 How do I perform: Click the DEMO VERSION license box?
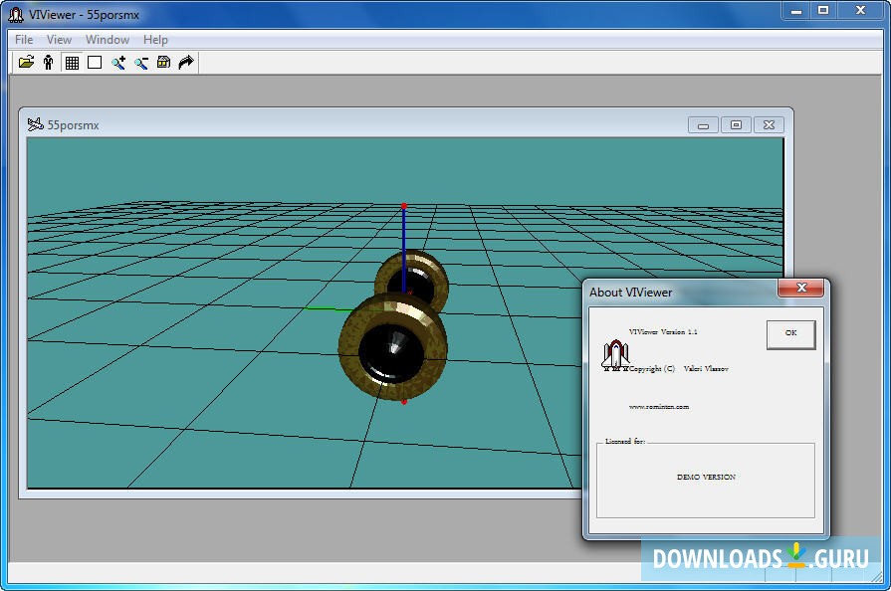pos(705,477)
